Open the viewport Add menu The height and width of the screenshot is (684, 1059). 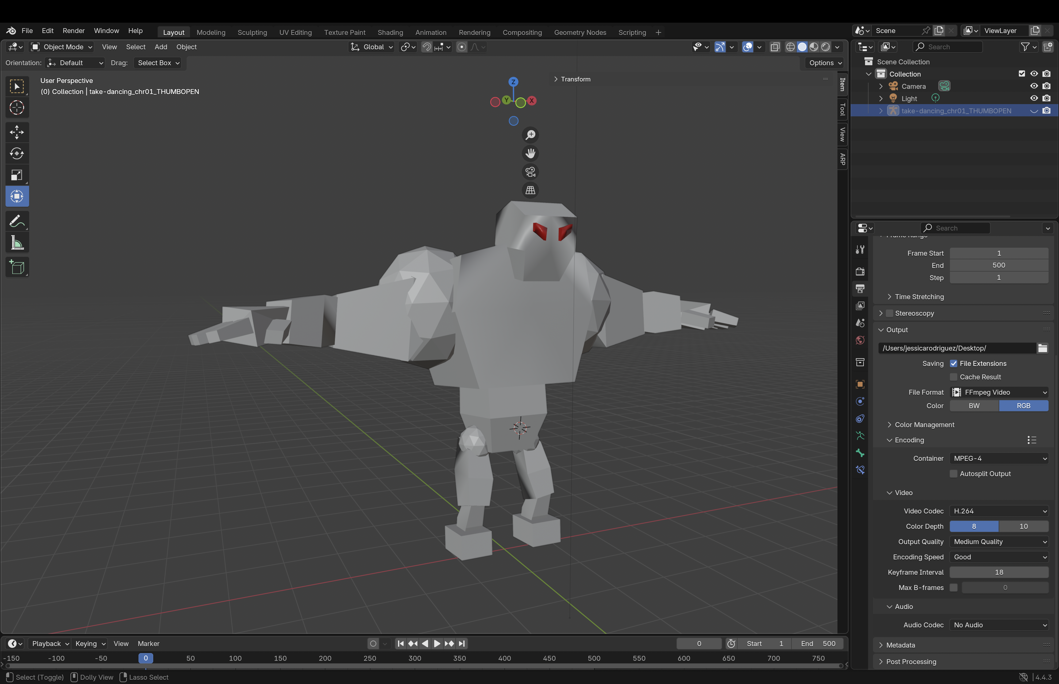(x=161, y=47)
